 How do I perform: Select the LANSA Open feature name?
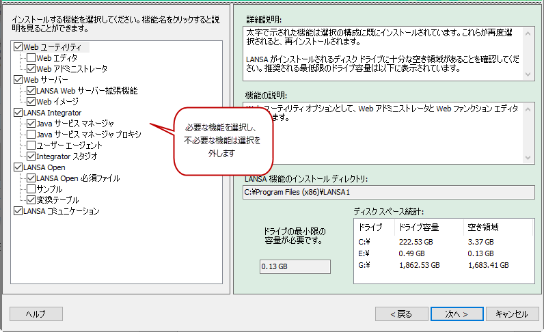44,167
